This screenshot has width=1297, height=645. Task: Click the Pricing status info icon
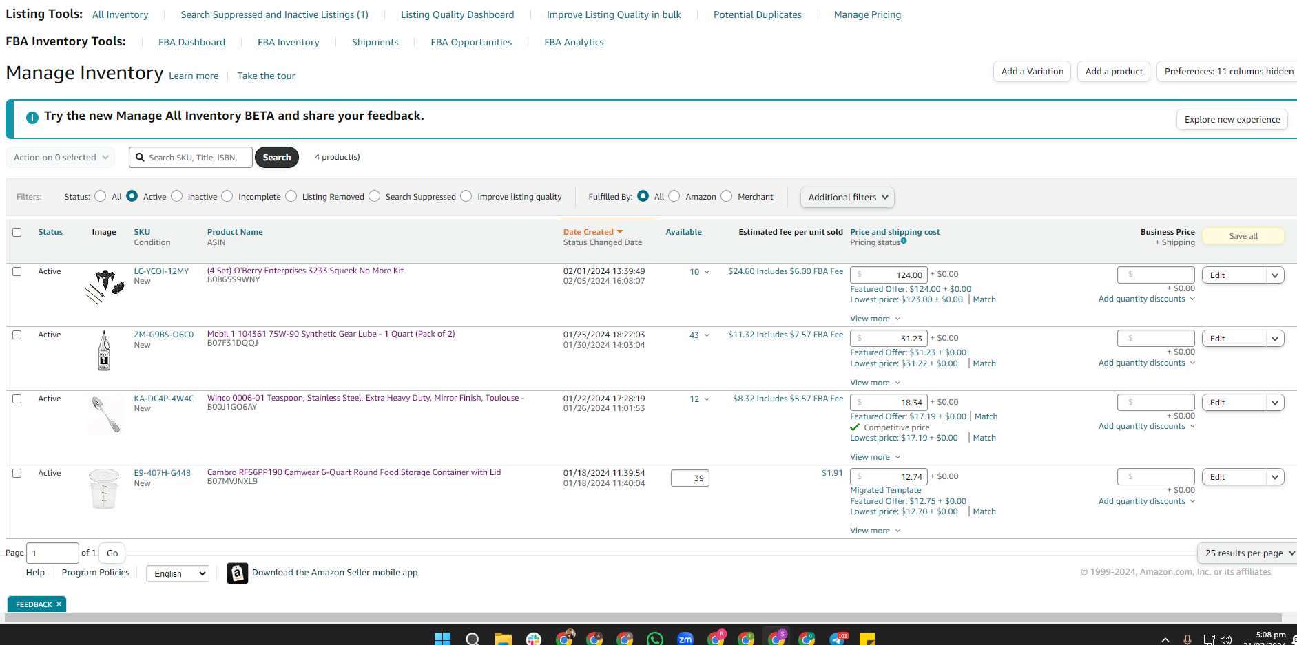click(x=904, y=241)
